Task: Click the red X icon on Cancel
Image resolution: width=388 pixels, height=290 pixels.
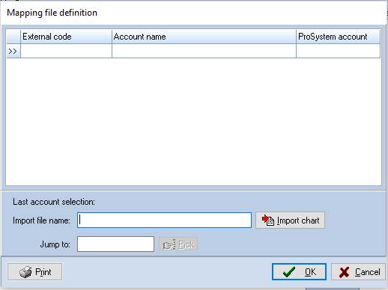Action: [x=345, y=272]
